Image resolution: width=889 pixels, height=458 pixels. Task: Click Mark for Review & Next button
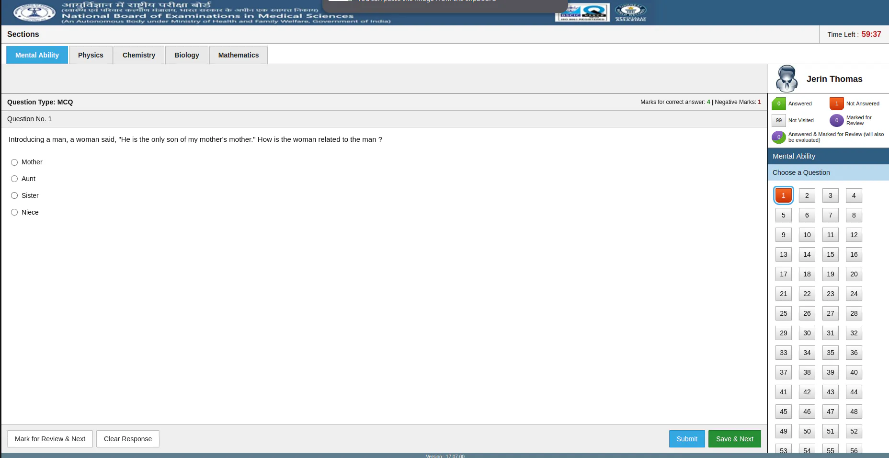point(50,439)
